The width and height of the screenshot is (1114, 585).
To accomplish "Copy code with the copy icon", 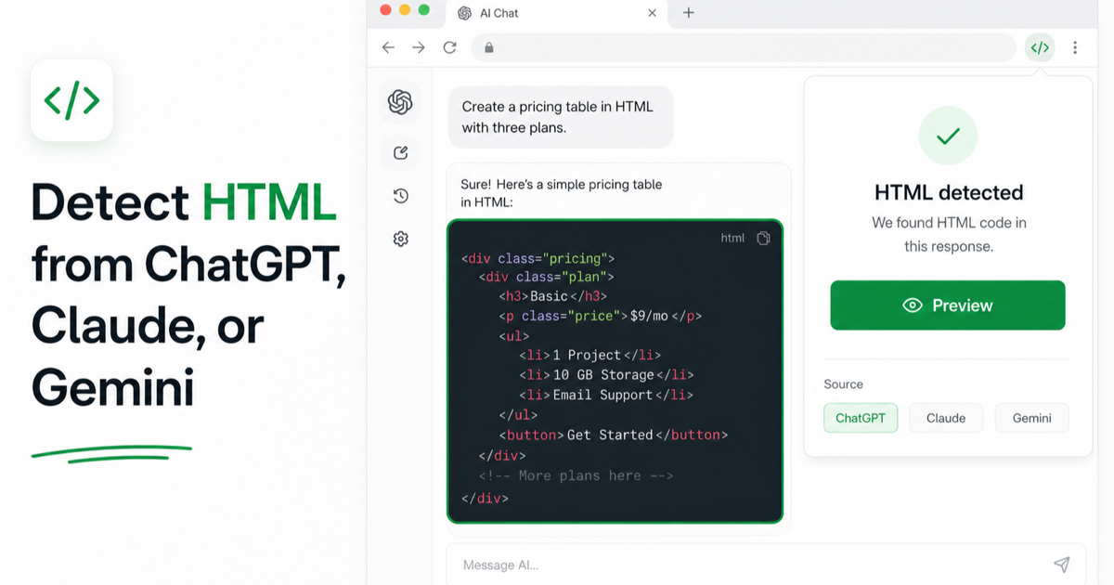I will [x=763, y=238].
